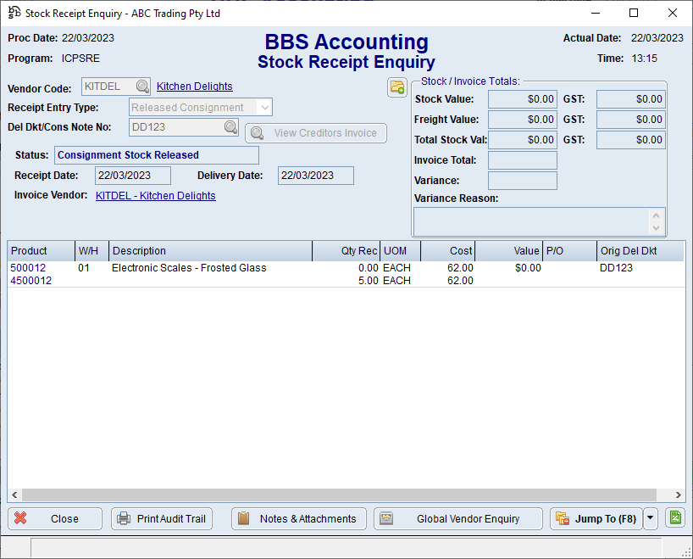
Task: Click the Description column header
Action: point(139,251)
